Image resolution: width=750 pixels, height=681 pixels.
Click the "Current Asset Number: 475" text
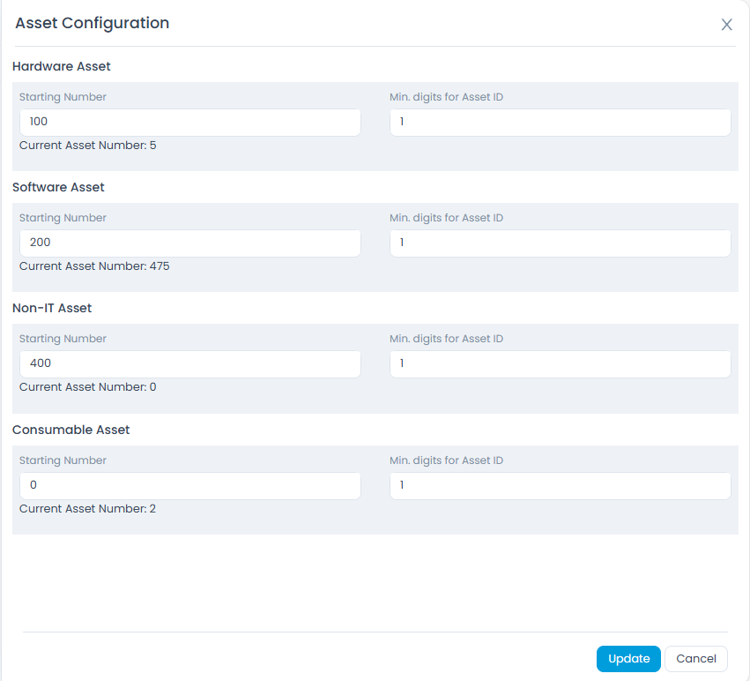tap(94, 266)
